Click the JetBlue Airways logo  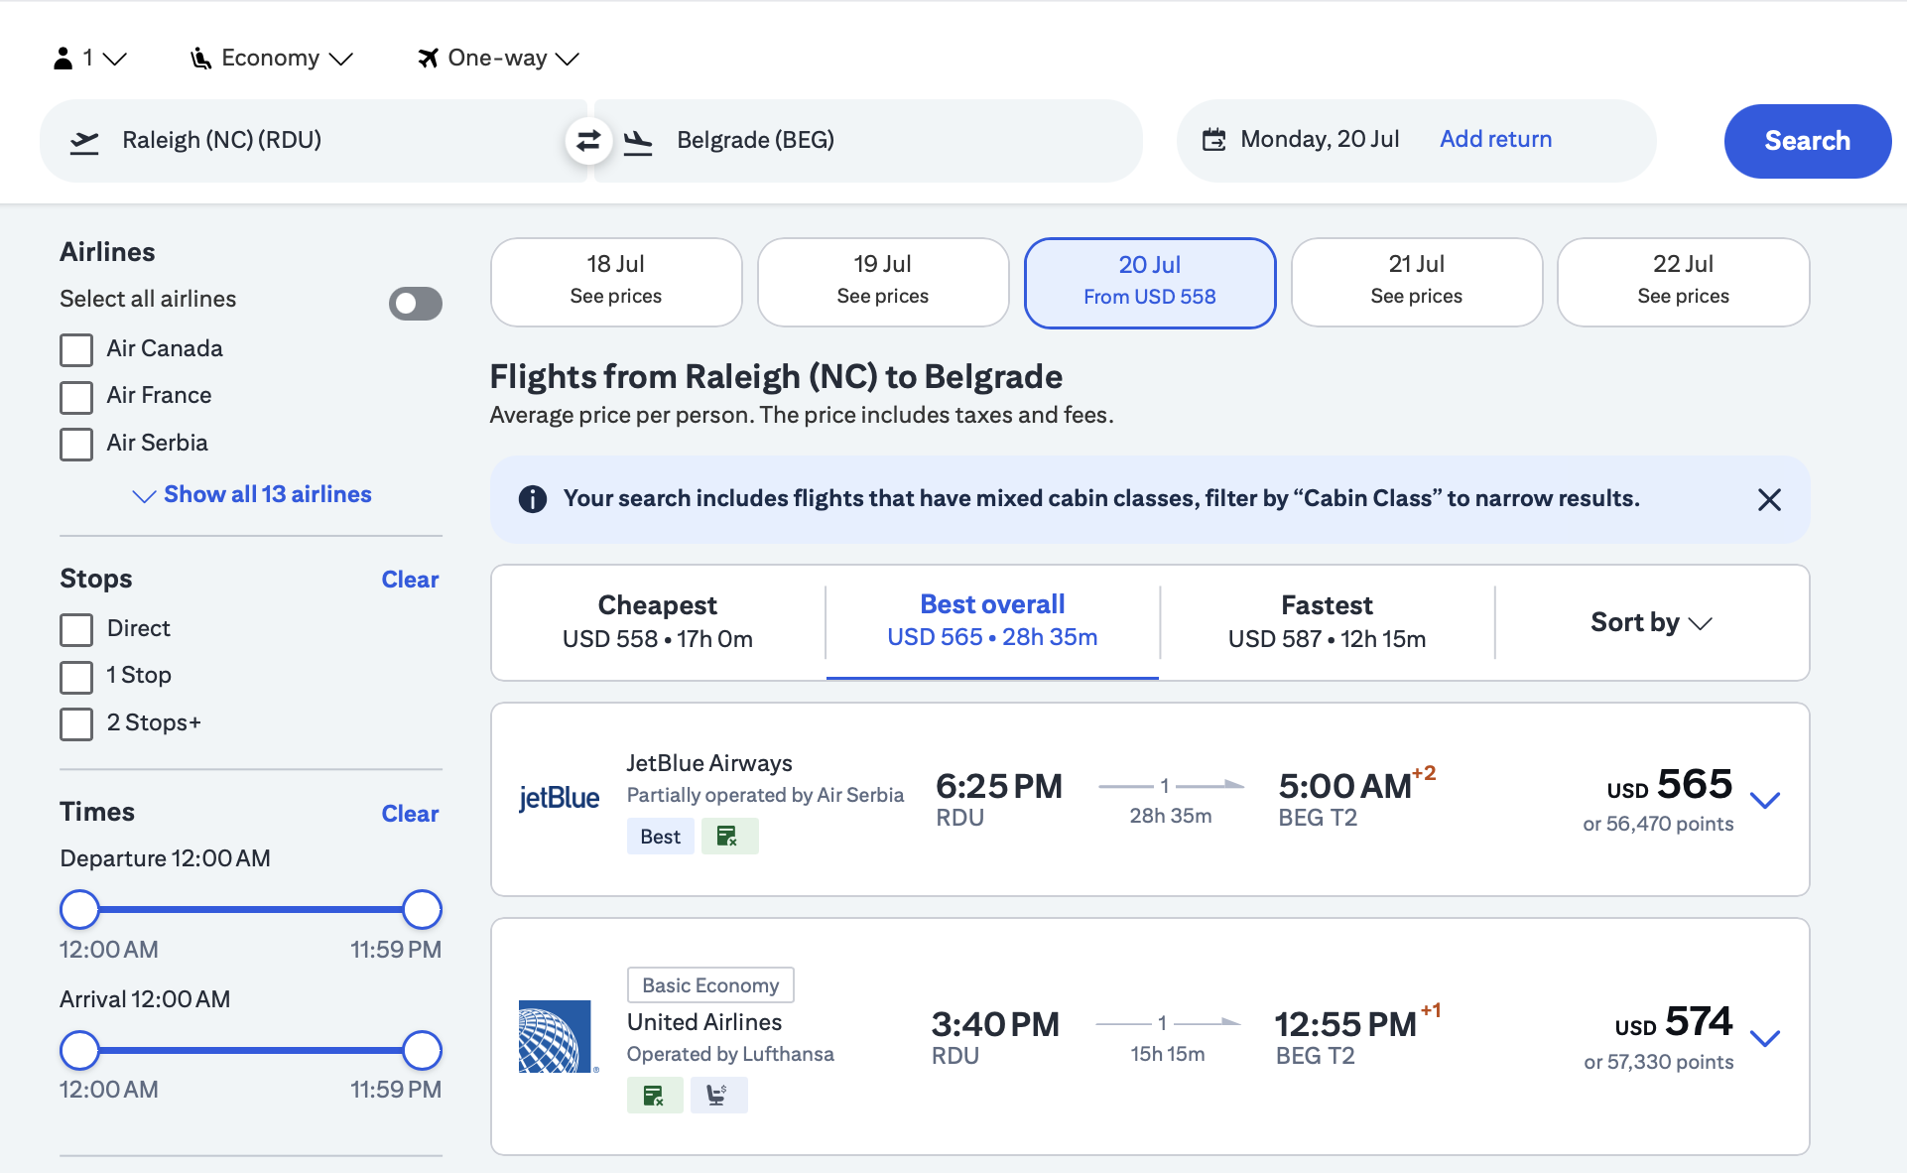click(559, 797)
